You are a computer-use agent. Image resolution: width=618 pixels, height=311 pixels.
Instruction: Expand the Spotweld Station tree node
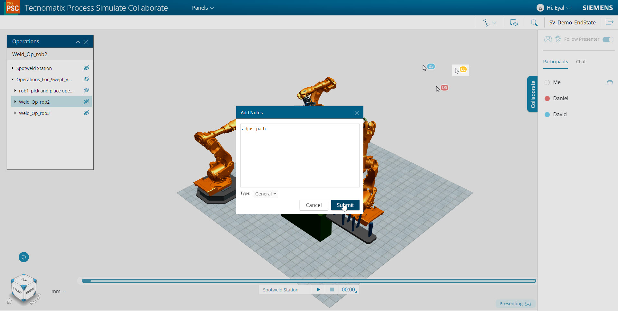(x=13, y=68)
